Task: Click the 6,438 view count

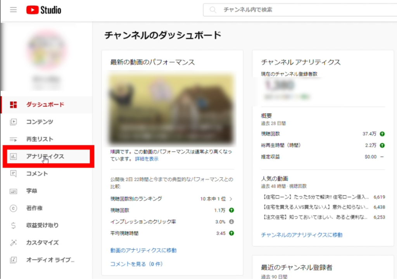Action: tap(379, 207)
